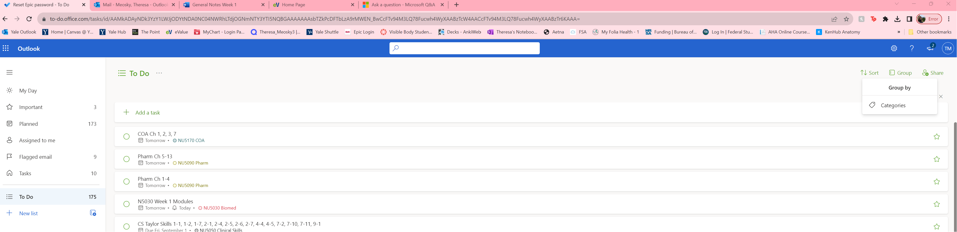Open the TM account manager avatar
This screenshot has height=232, width=957.
point(948,48)
